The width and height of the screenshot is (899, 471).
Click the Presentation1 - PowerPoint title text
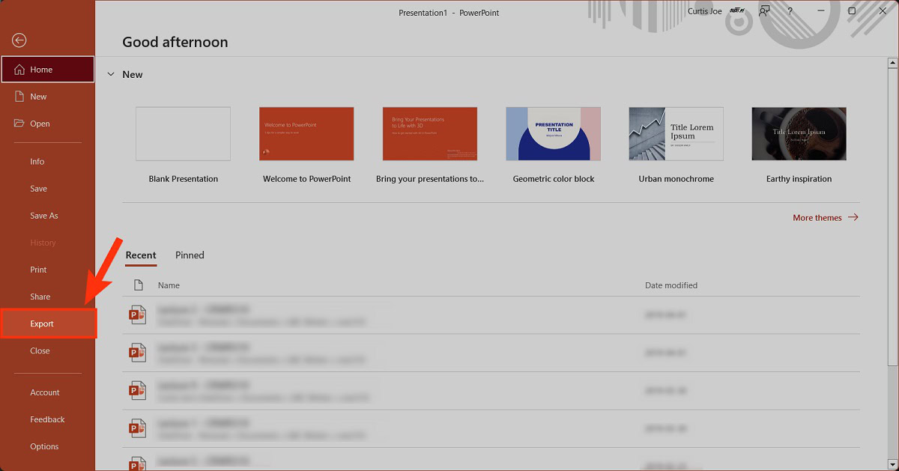click(449, 13)
